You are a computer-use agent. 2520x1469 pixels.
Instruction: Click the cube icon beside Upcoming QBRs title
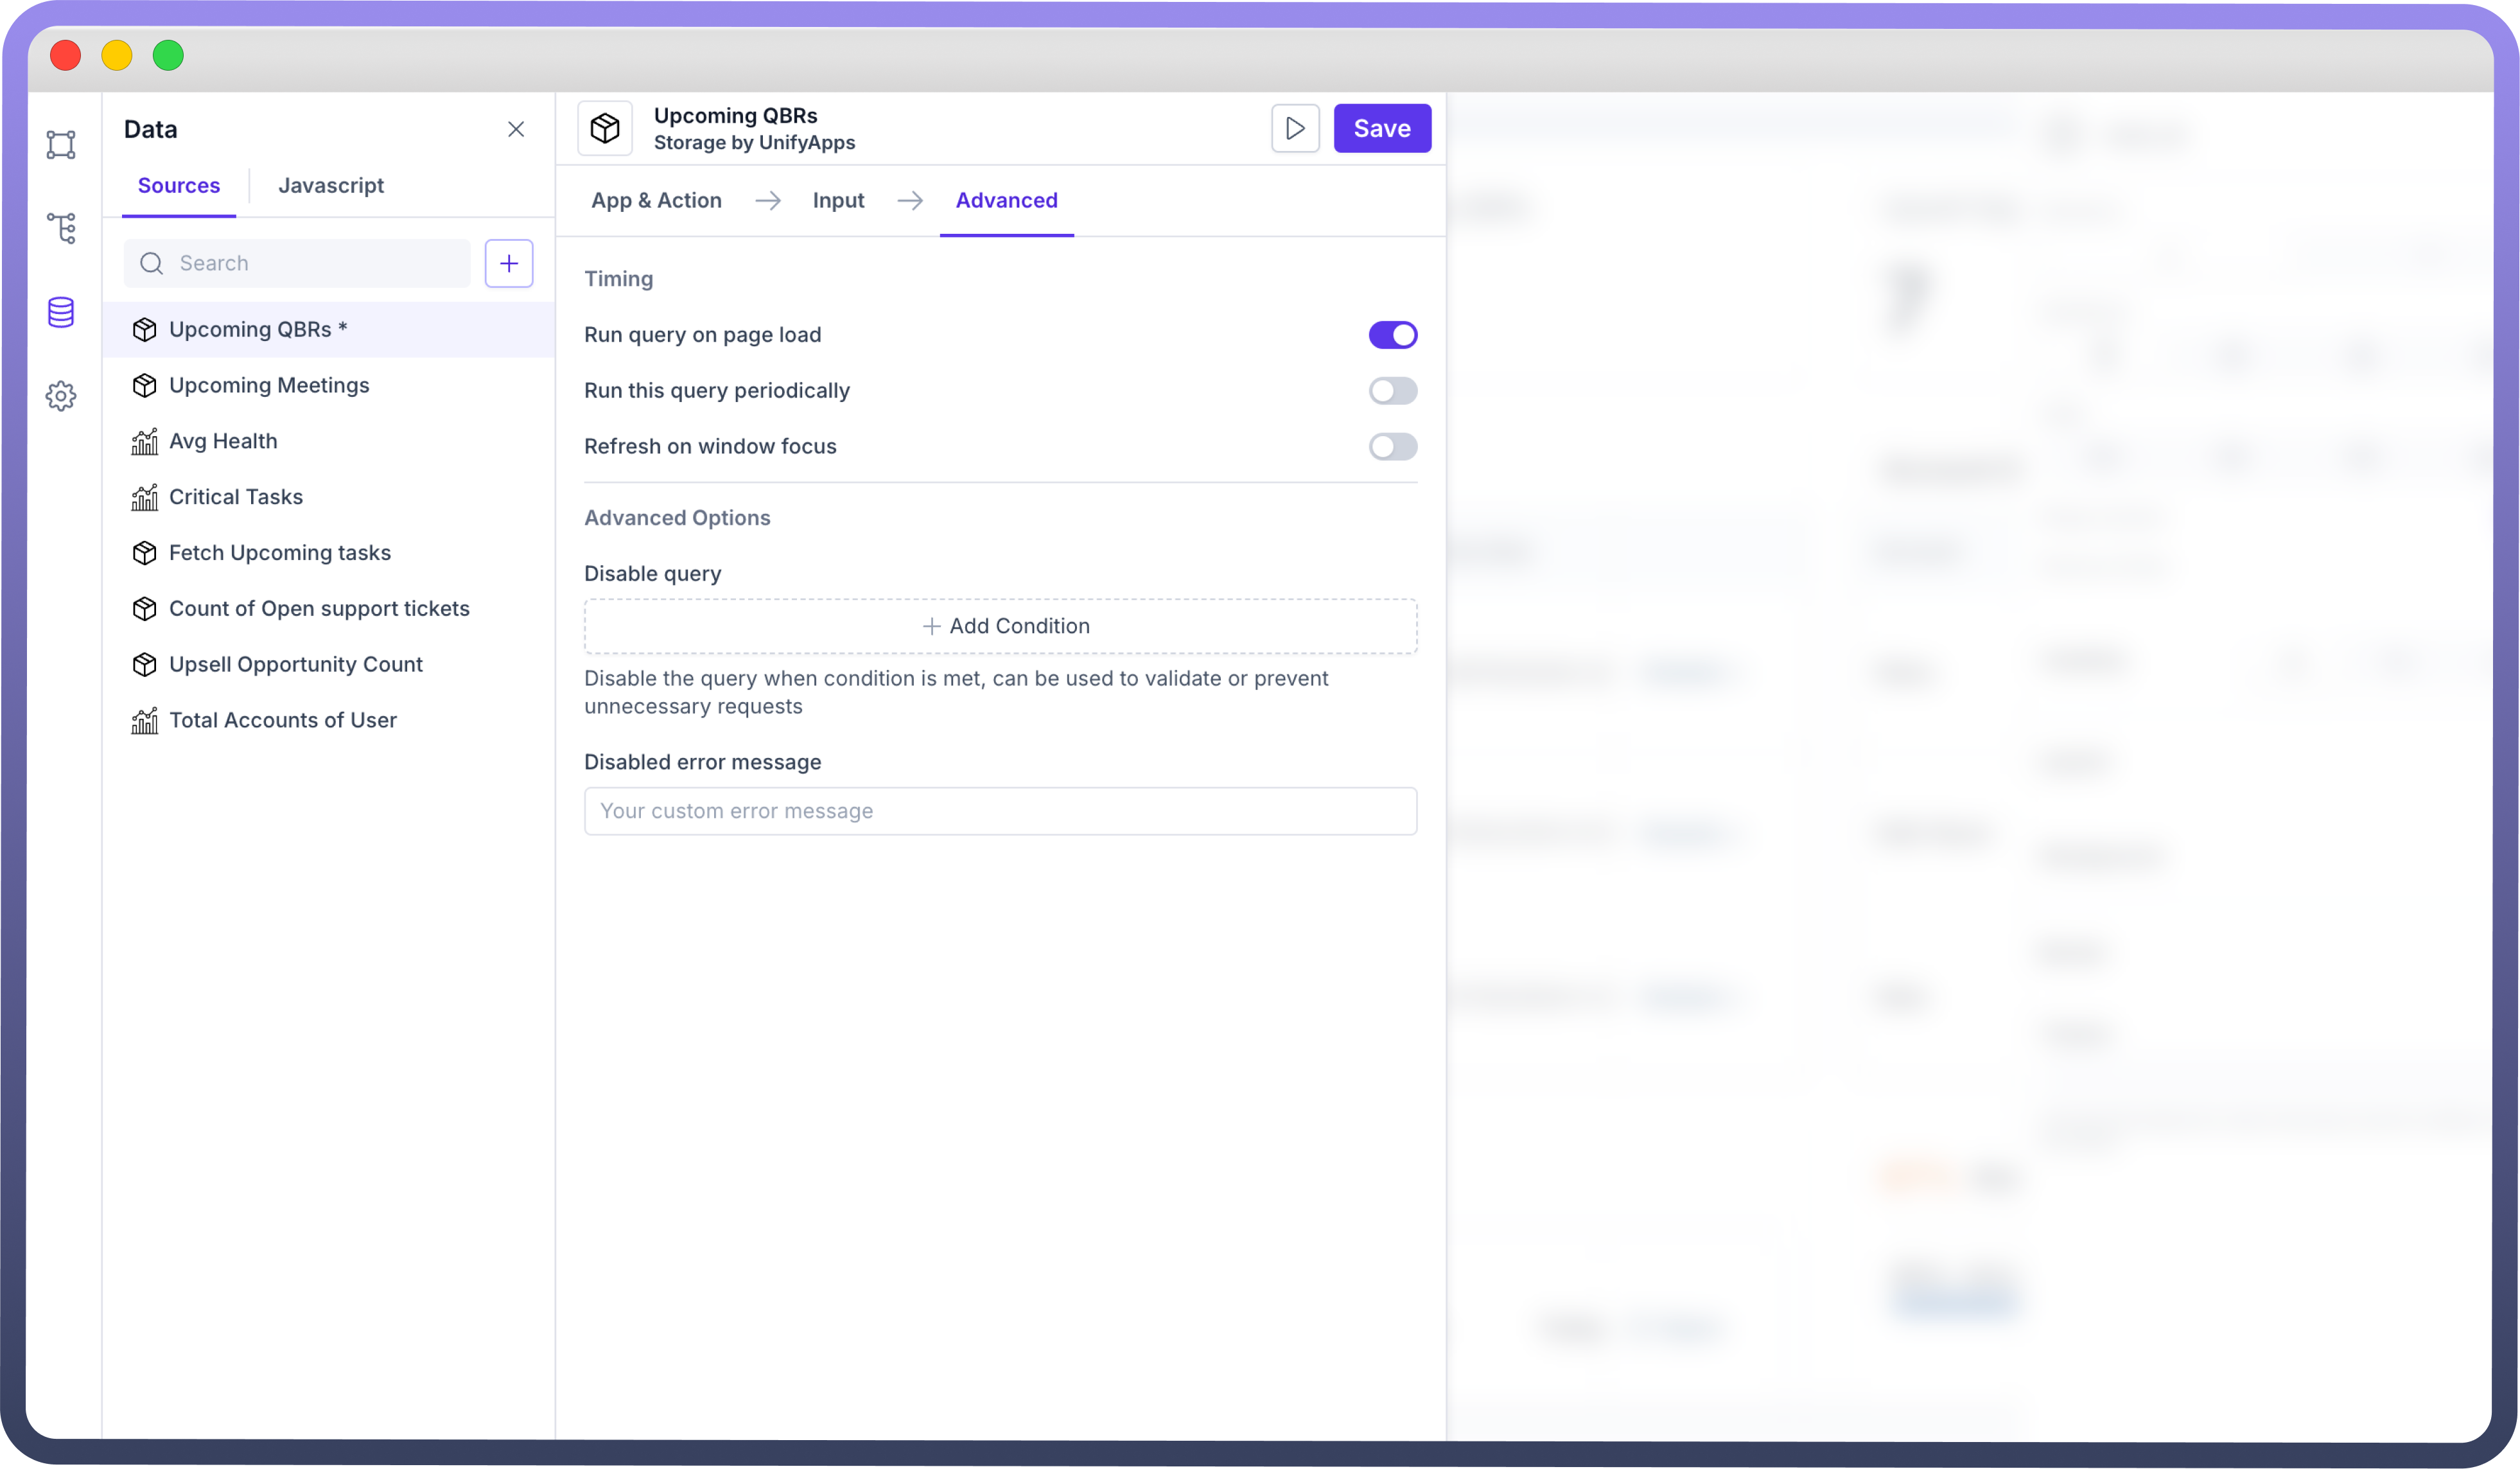[x=605, y=128]
